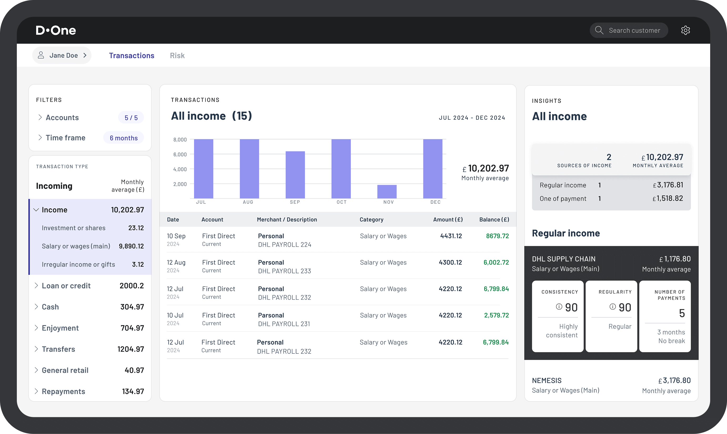Collapse the Income category
The width and height of the screenshot is (727, 434).
[x=36, y=210]
